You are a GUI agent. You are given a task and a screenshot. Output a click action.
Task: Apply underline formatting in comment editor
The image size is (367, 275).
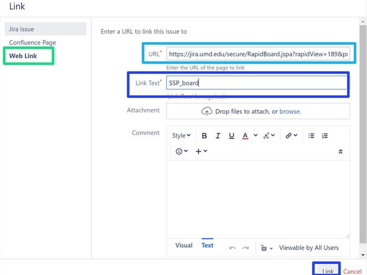pos(231,136)
